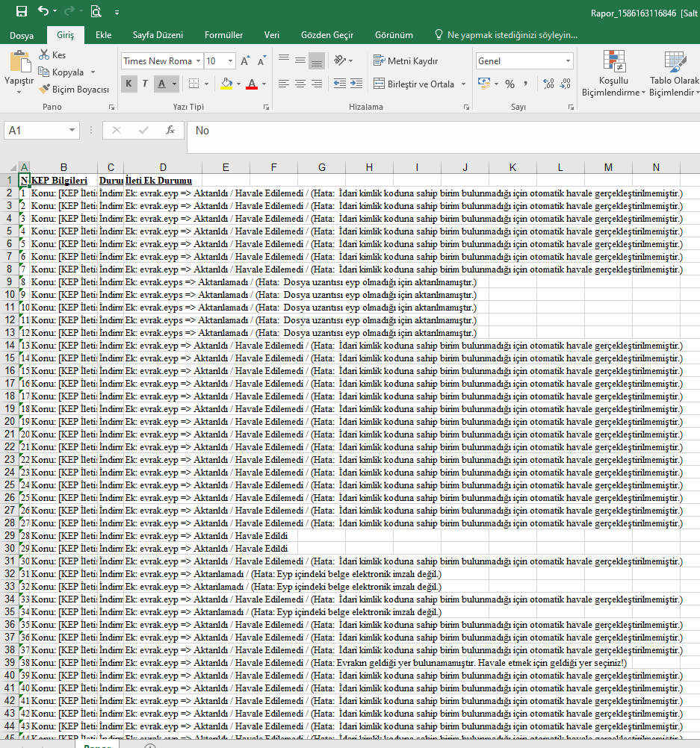The image size is (700, 748).
Task: Open the Formüller ribbon tab
Action: pyautogui.click(x=223, y=35)
